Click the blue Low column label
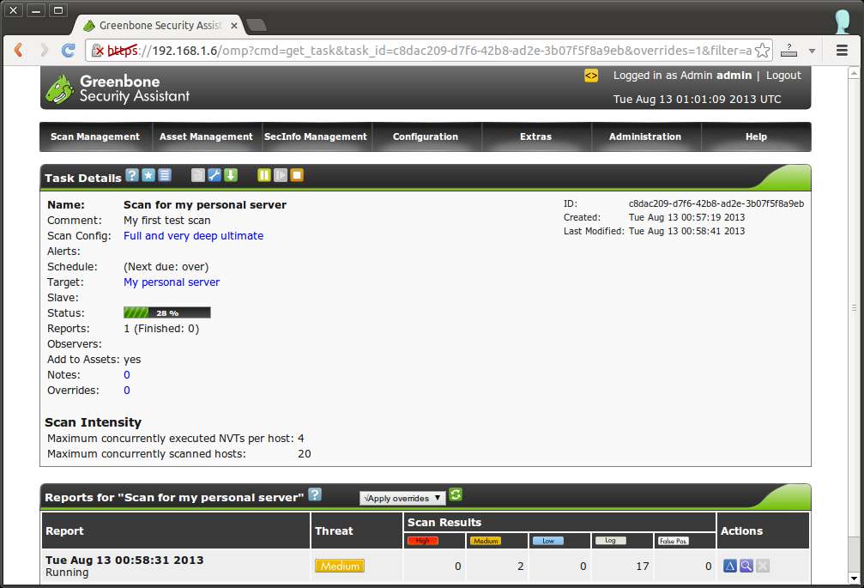The height and width of the screenshot is (588, 864). [547, 541]
